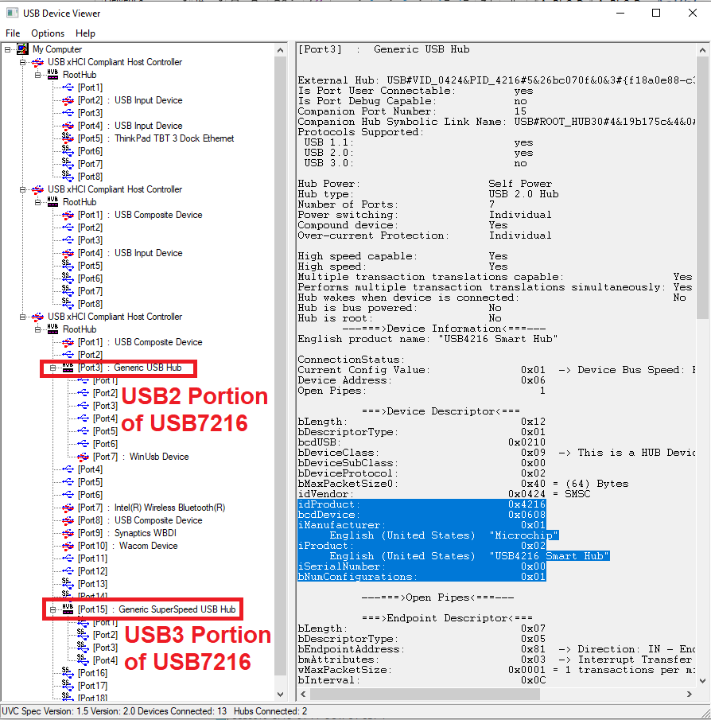
Task: Click the ThinkPad TBT 3 Dock Ethernet icon
Action: [x=68, y=138]
